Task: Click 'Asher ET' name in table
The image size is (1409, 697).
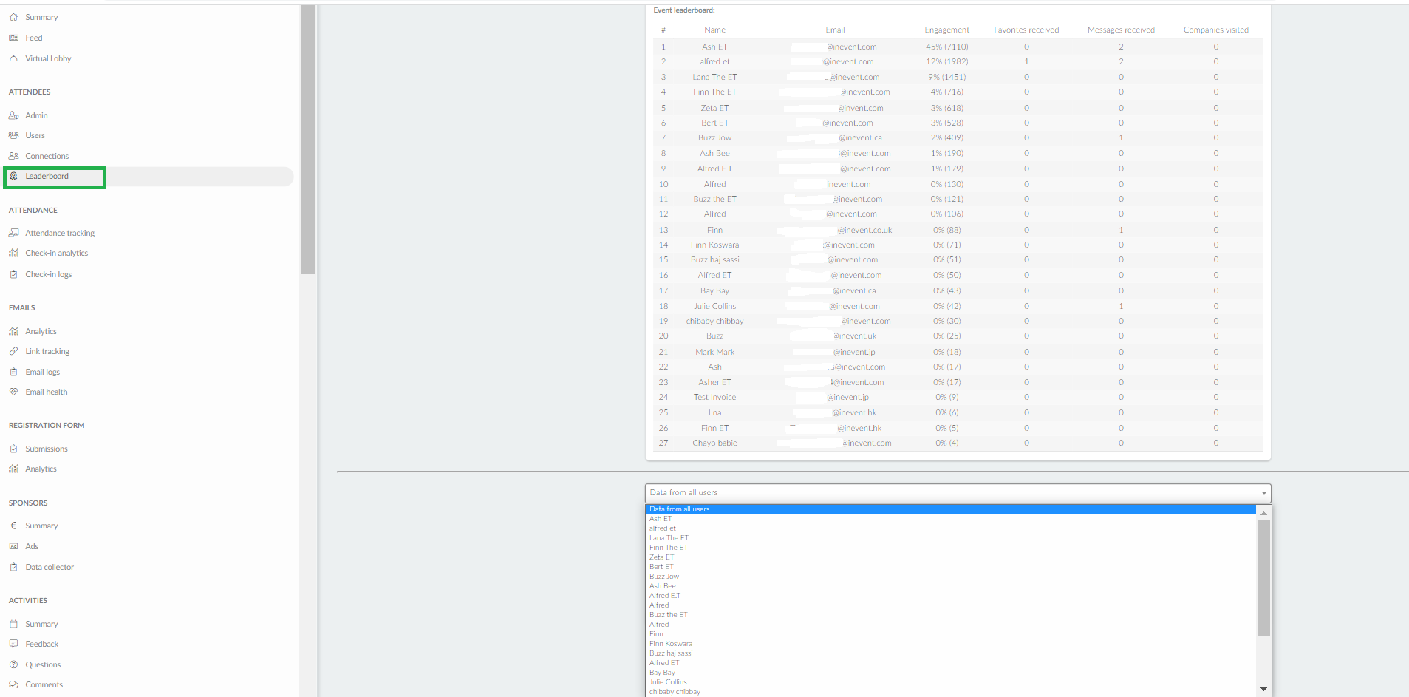Action: click(x=714, y=383)
